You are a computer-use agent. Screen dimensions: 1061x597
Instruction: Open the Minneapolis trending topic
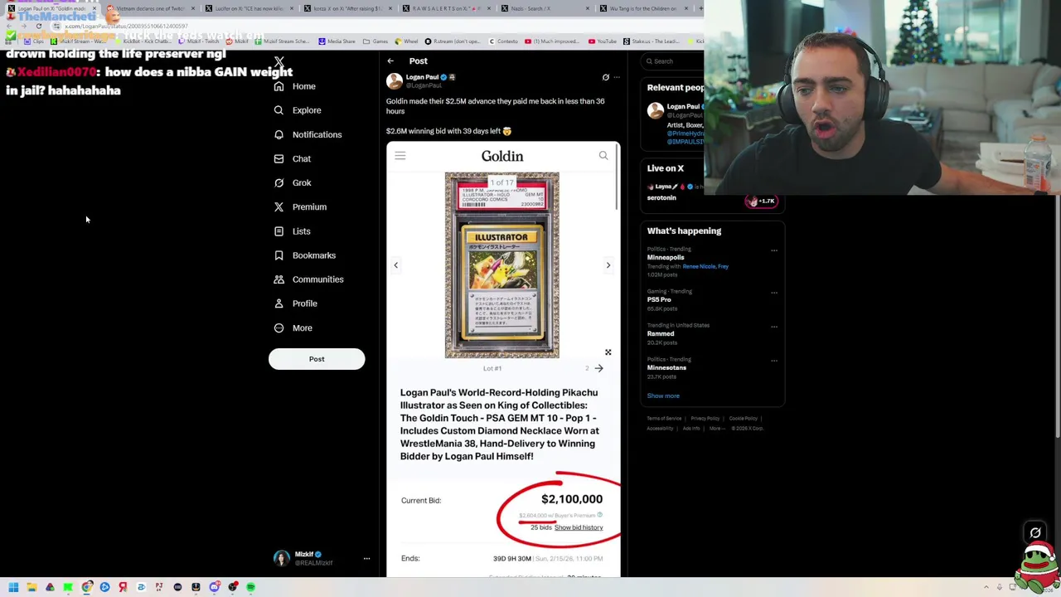tap(666, 258)
